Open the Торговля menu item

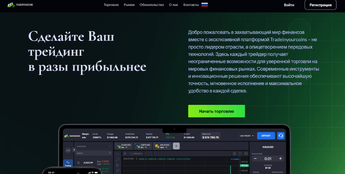(111, 5)
